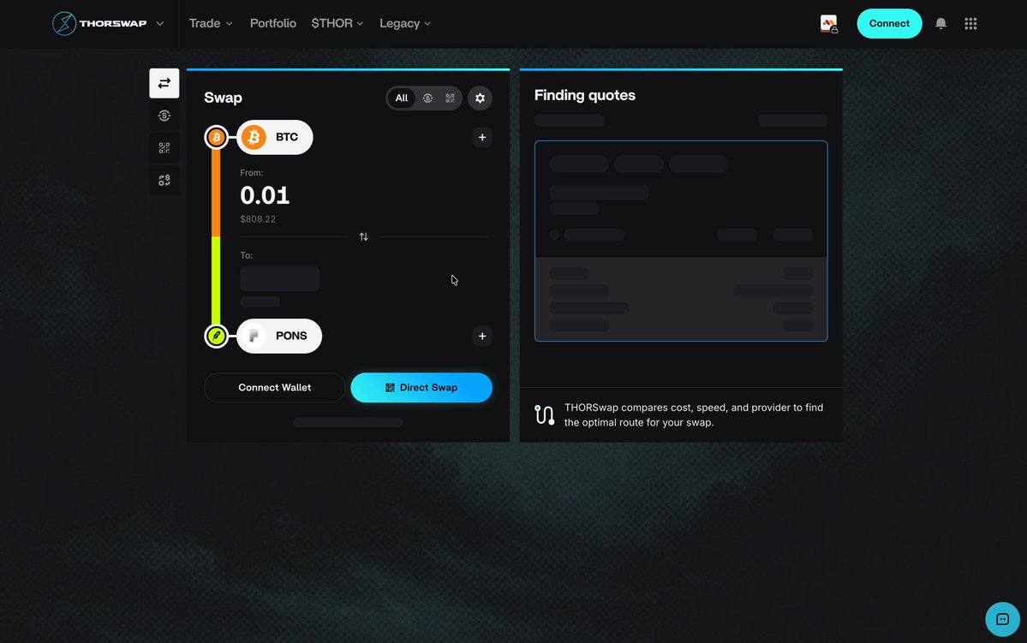Click the Swap panel heading

(224, 98)
